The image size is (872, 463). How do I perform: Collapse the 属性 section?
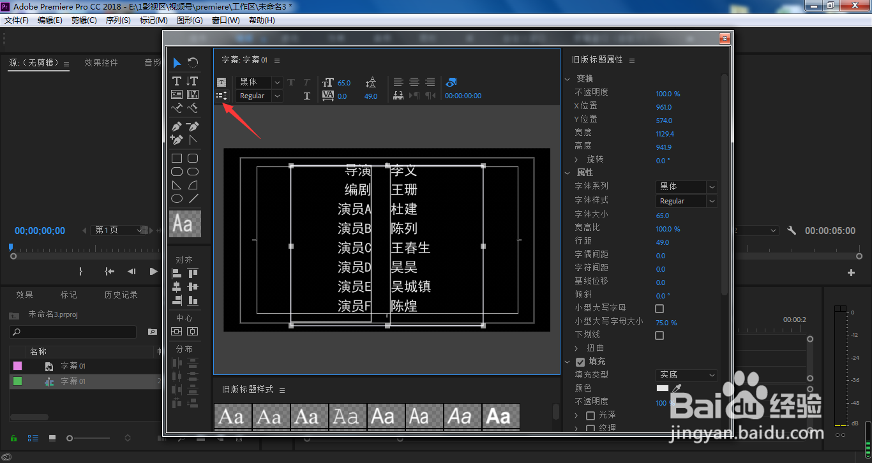(x=568, y=173)
